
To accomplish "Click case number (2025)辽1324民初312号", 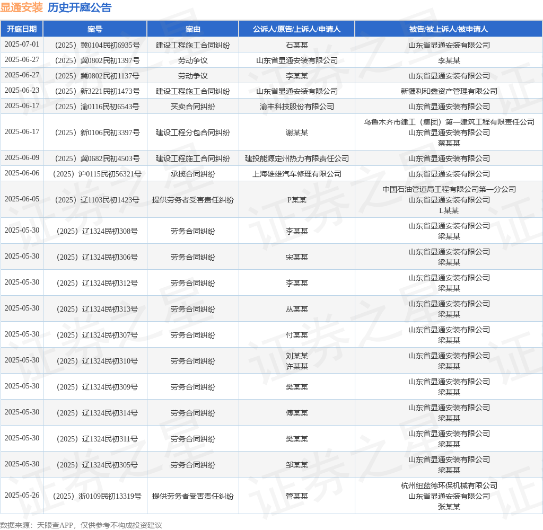I will click(x=98, y=283).
